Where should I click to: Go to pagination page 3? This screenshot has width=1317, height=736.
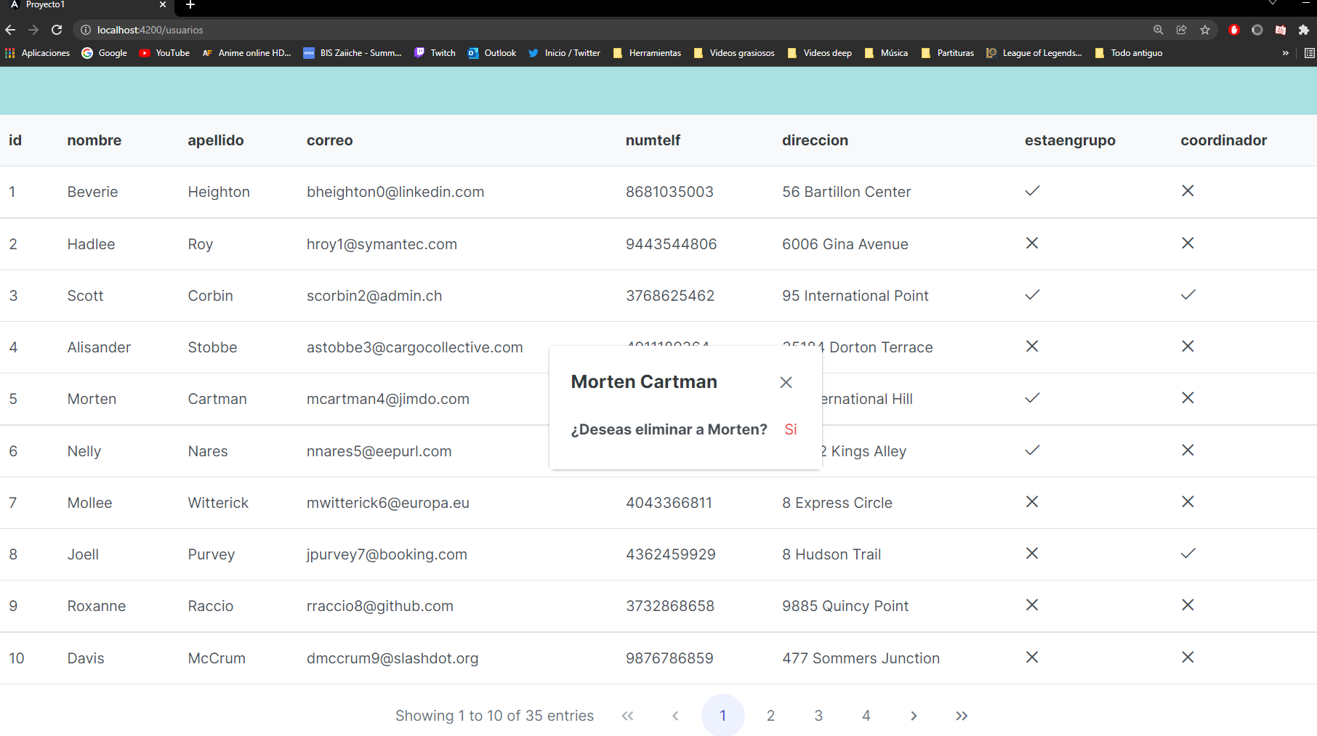818,715
